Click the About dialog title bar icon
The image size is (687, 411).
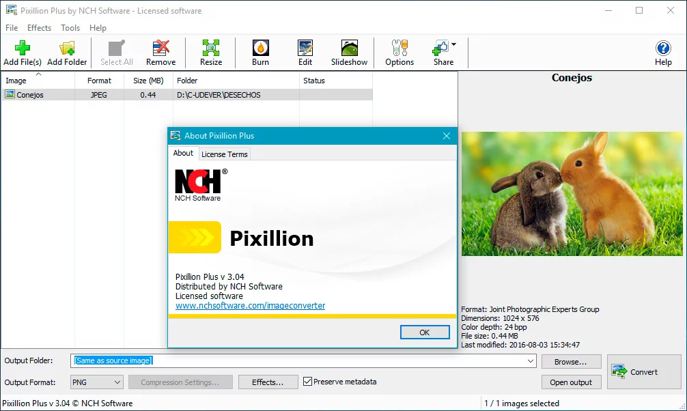pyautogui.click(x=176, y=136)
